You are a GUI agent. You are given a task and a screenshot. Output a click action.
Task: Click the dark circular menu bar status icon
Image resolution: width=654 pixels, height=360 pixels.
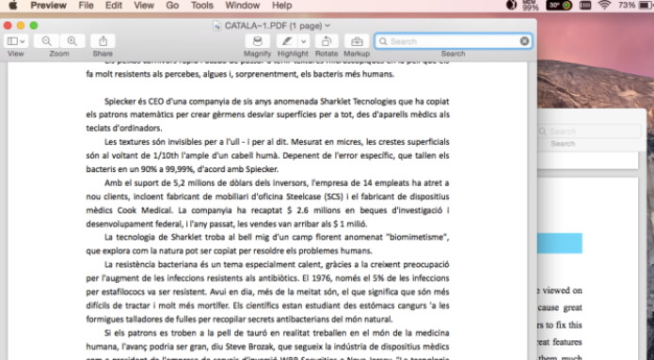point(511,5)
